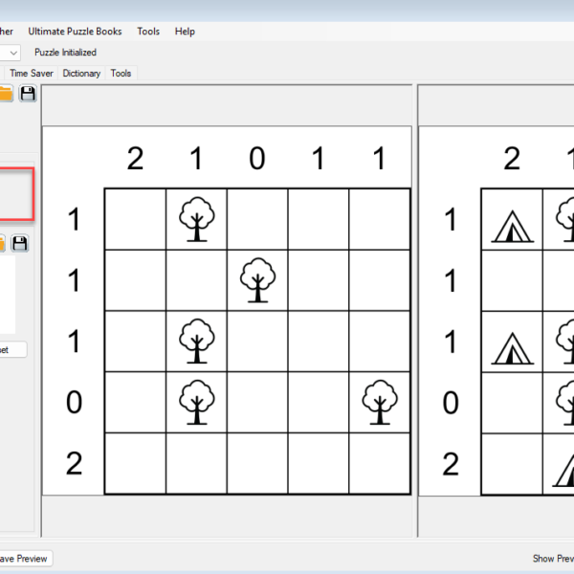Image resolution: width=574 pixels, height=574 pixels.
Task: Click the tree in the fourth row, last column
Action: point(380,402)
